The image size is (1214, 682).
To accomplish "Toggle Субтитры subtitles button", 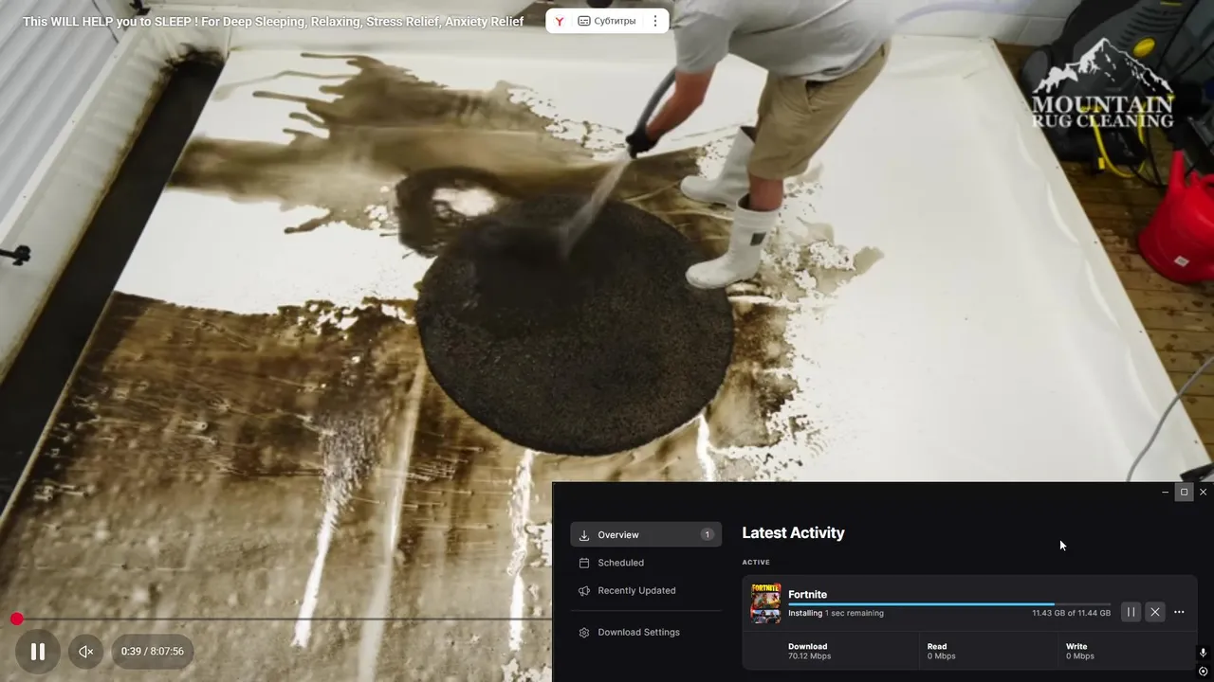I will (607, 21).
